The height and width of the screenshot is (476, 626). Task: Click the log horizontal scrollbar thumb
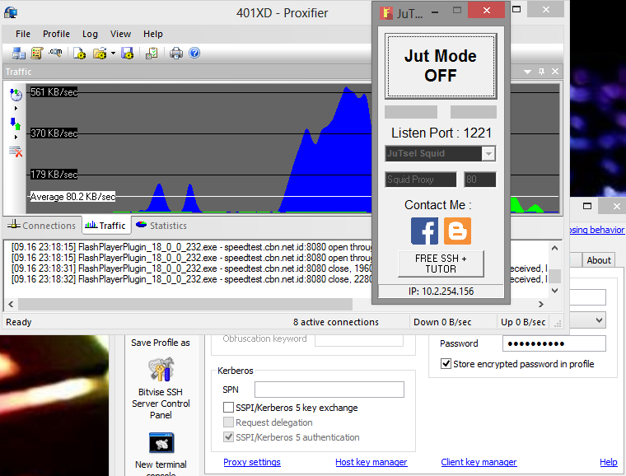[185, 305]
